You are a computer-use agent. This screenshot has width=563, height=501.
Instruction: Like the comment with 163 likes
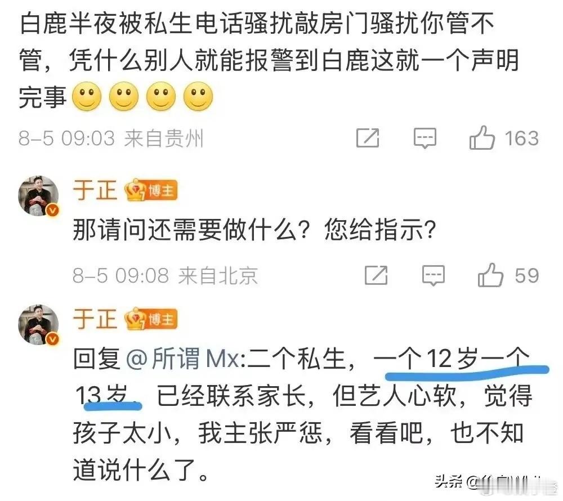[482, 138]
